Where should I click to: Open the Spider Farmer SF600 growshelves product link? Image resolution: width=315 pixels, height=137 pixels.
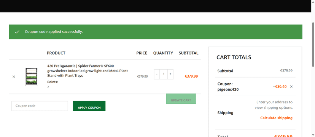point(87,71)
